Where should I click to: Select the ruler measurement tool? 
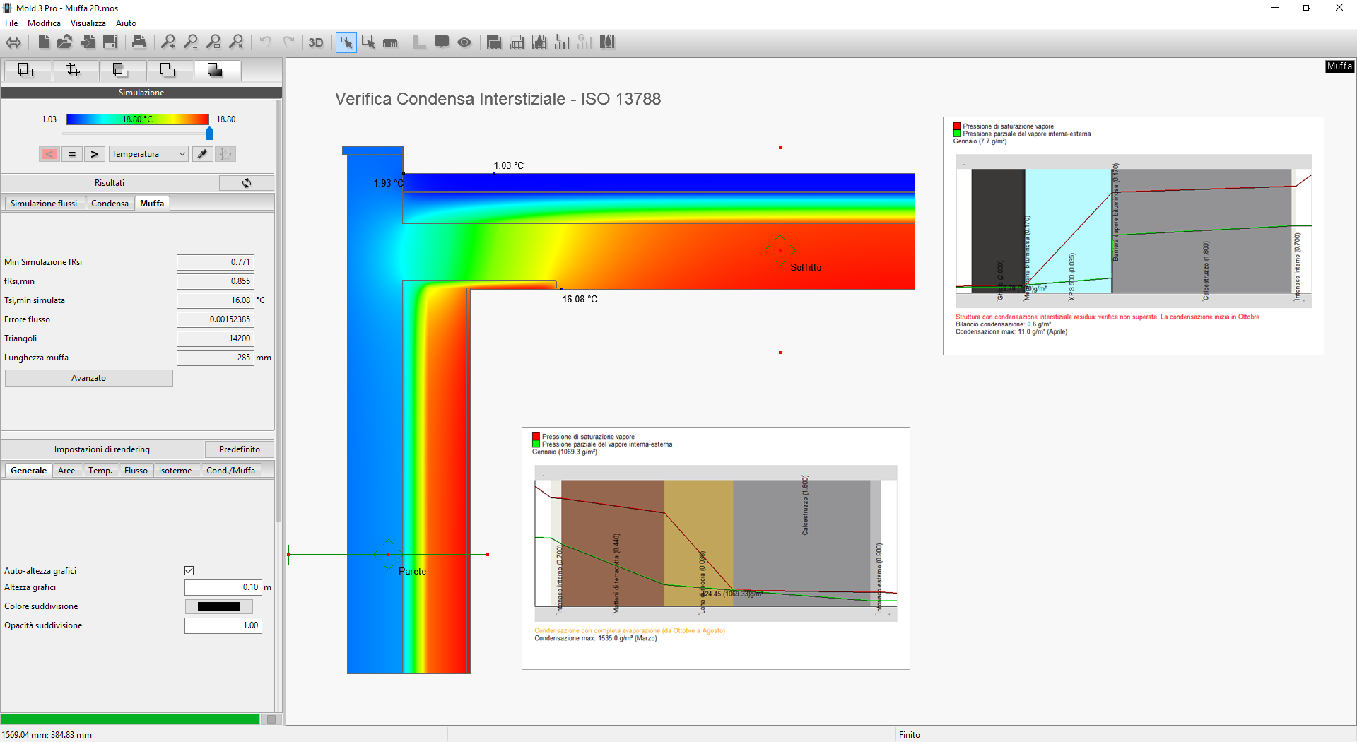tap(390, 42)
